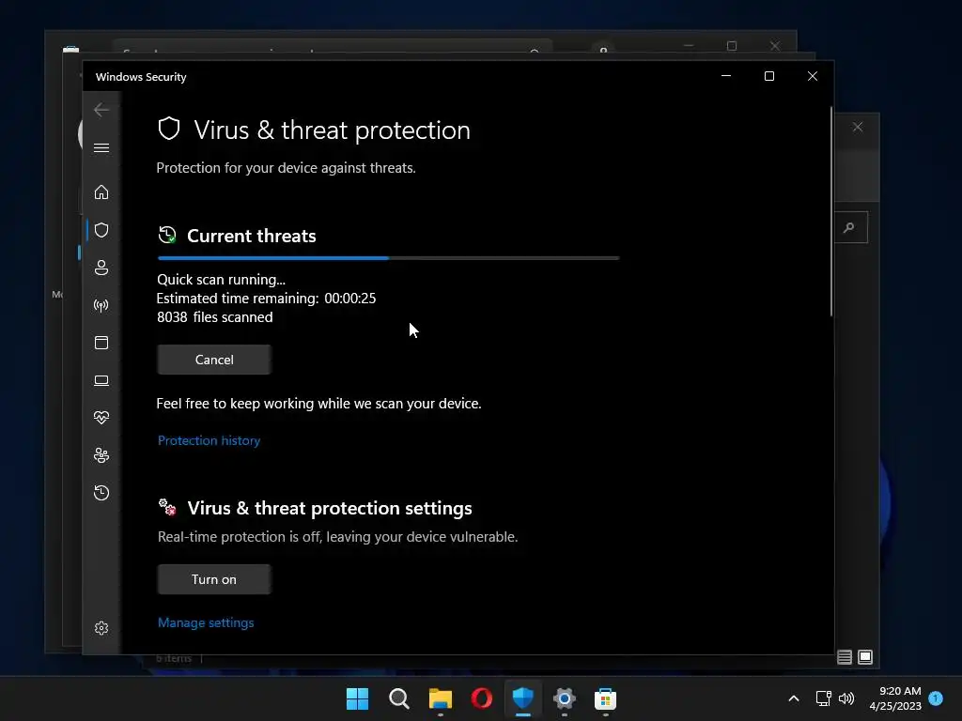
Task: Open Family options icon
Action: [101, 455]
